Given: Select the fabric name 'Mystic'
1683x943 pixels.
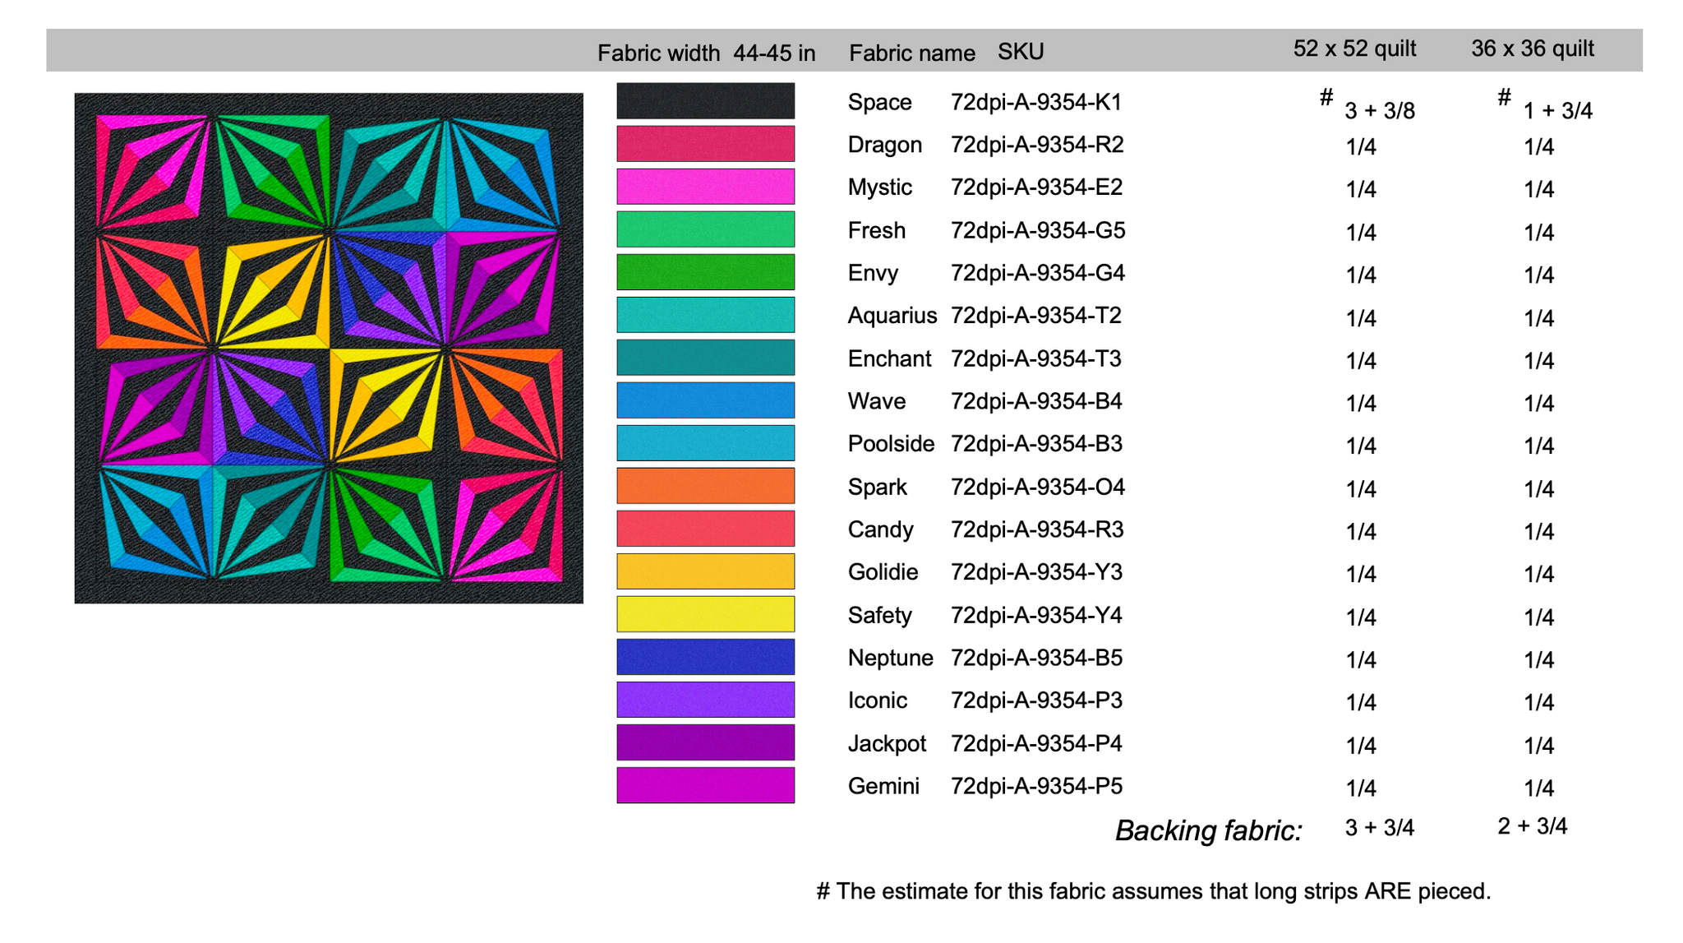Looking at the screenshot, I should coord(879,188).
